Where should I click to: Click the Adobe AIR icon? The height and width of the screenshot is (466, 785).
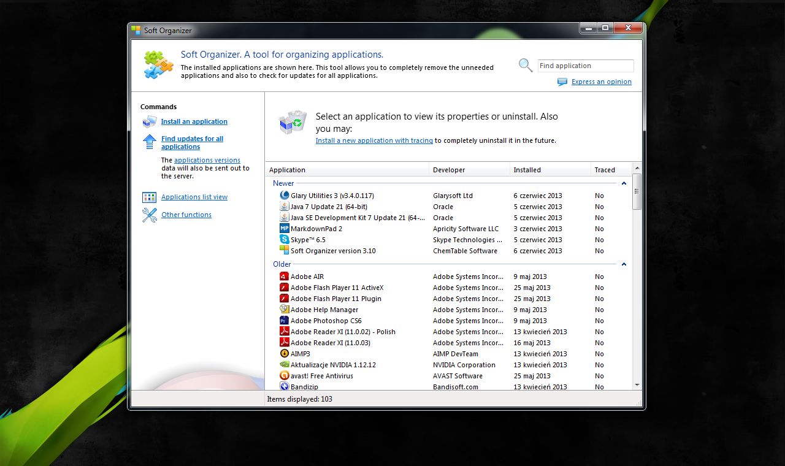tap(285, 277)
